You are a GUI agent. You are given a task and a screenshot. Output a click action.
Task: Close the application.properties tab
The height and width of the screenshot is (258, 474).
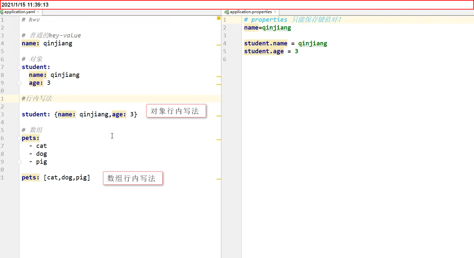click(275, 12)
